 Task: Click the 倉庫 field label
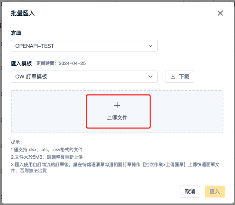[x=16, y=33]
